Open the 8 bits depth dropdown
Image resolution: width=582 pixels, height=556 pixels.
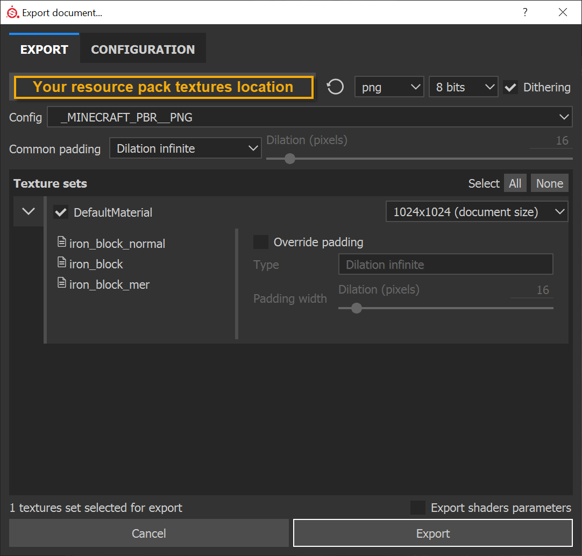pos(464,87)
